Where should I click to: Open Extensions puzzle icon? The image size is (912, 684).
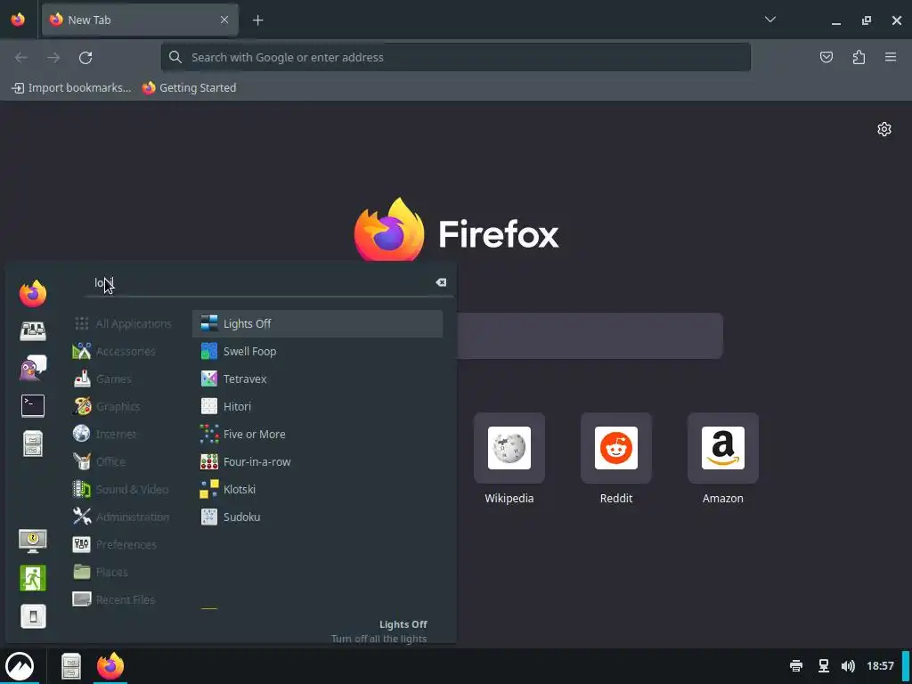(x=859, y=57)
